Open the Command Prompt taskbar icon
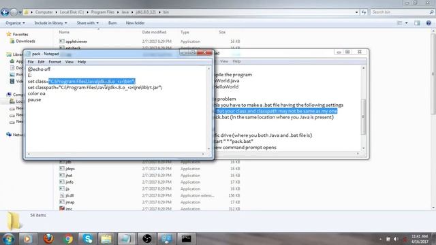 pos(186,239)
